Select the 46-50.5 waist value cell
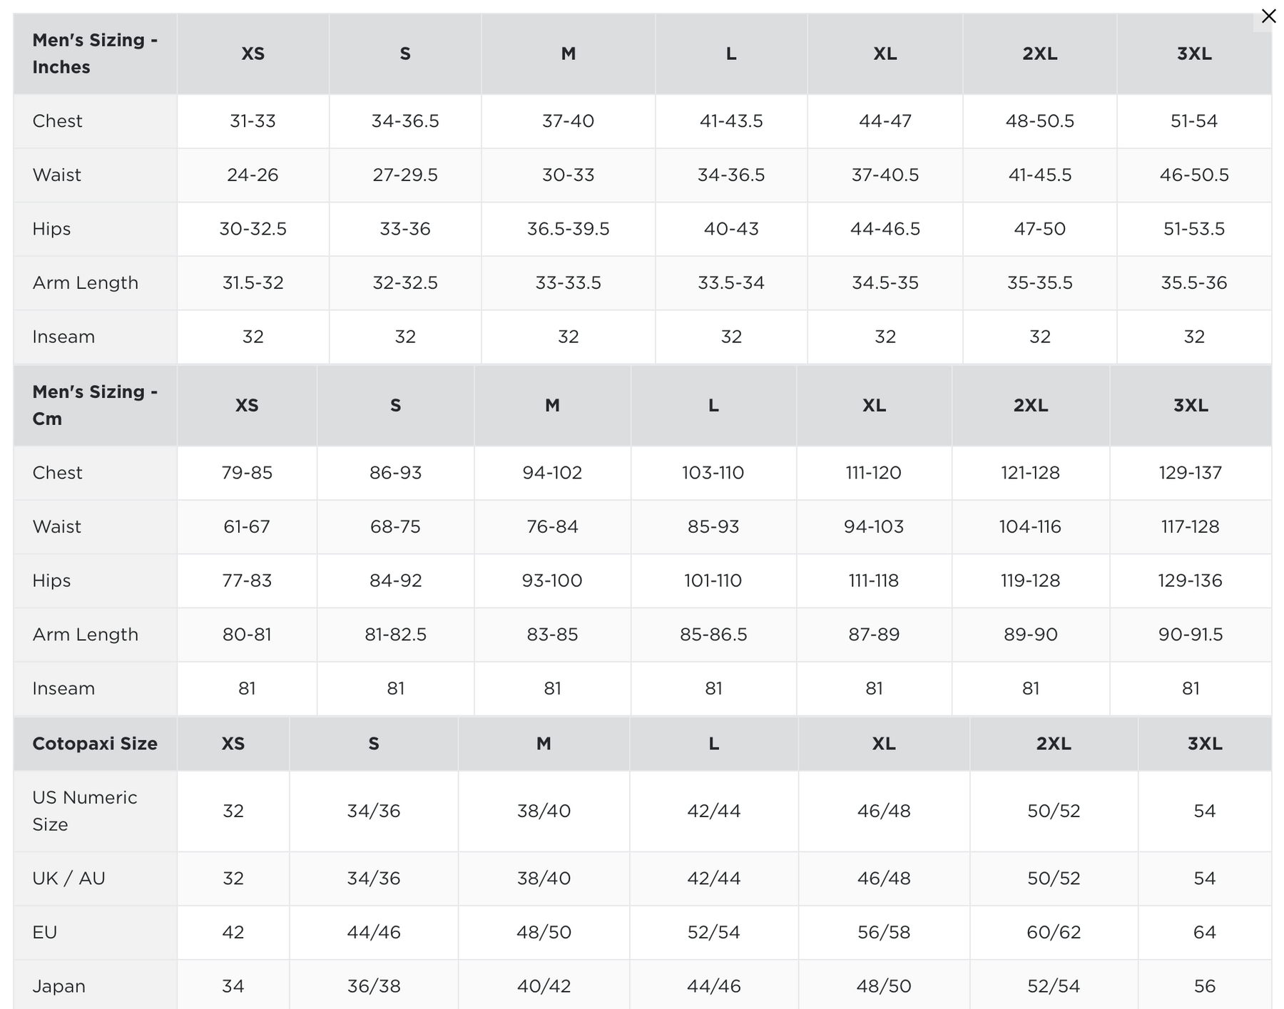1284x1009 pixels. point(1193,175)
